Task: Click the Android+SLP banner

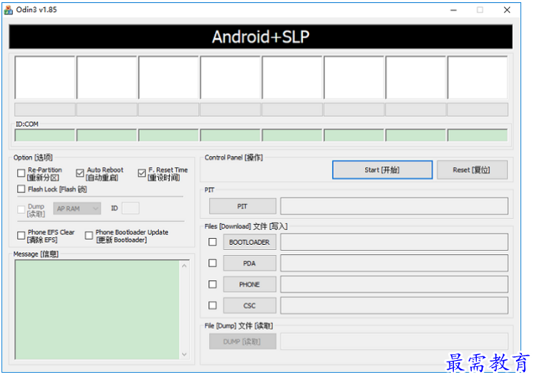Action: pyautogui.click(x=261, y=36)
